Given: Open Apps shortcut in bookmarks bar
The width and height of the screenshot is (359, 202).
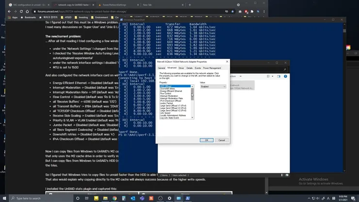Looking at the screenshot, I should point(13,17).
